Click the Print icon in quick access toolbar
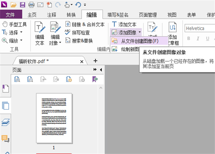The image size is (215, 154). [x=31, y=4]
